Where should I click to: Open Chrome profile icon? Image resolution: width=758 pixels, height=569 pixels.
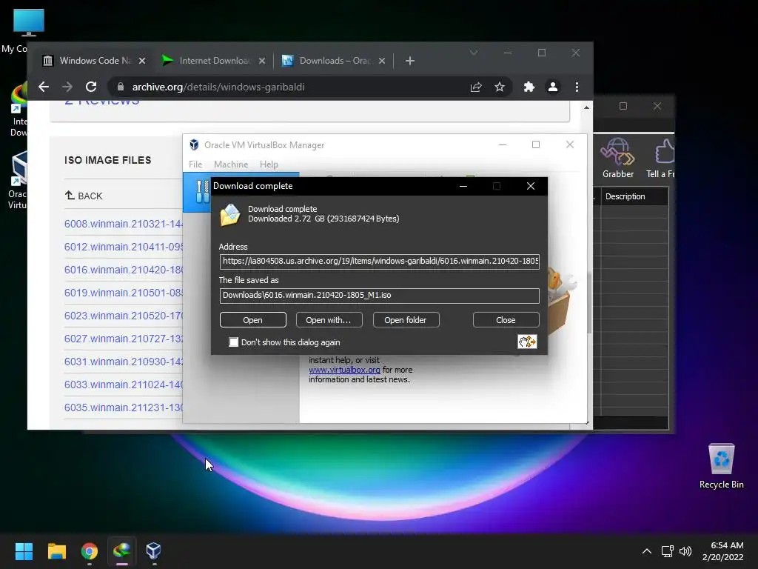(552, 87)
